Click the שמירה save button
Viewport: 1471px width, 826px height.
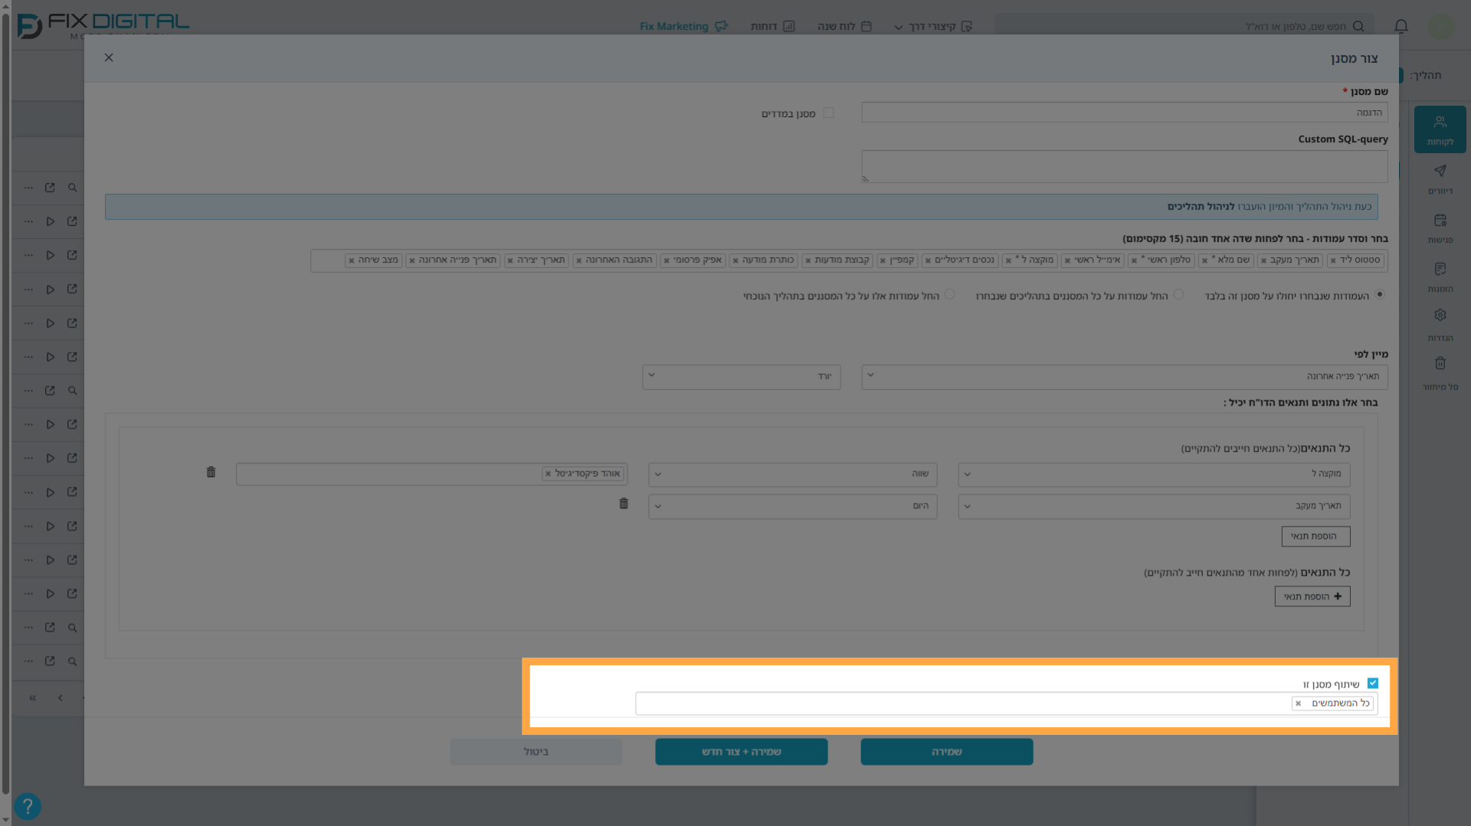point(946,752)
